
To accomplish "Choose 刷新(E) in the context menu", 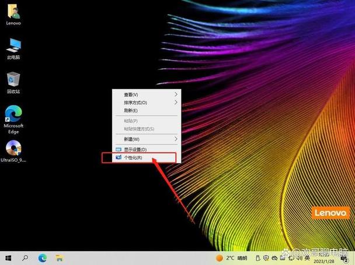I will click(x=147, y=111).
